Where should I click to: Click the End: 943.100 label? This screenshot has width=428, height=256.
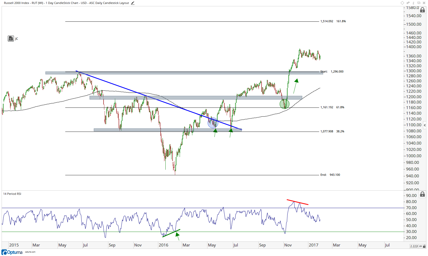pos(330,175)
